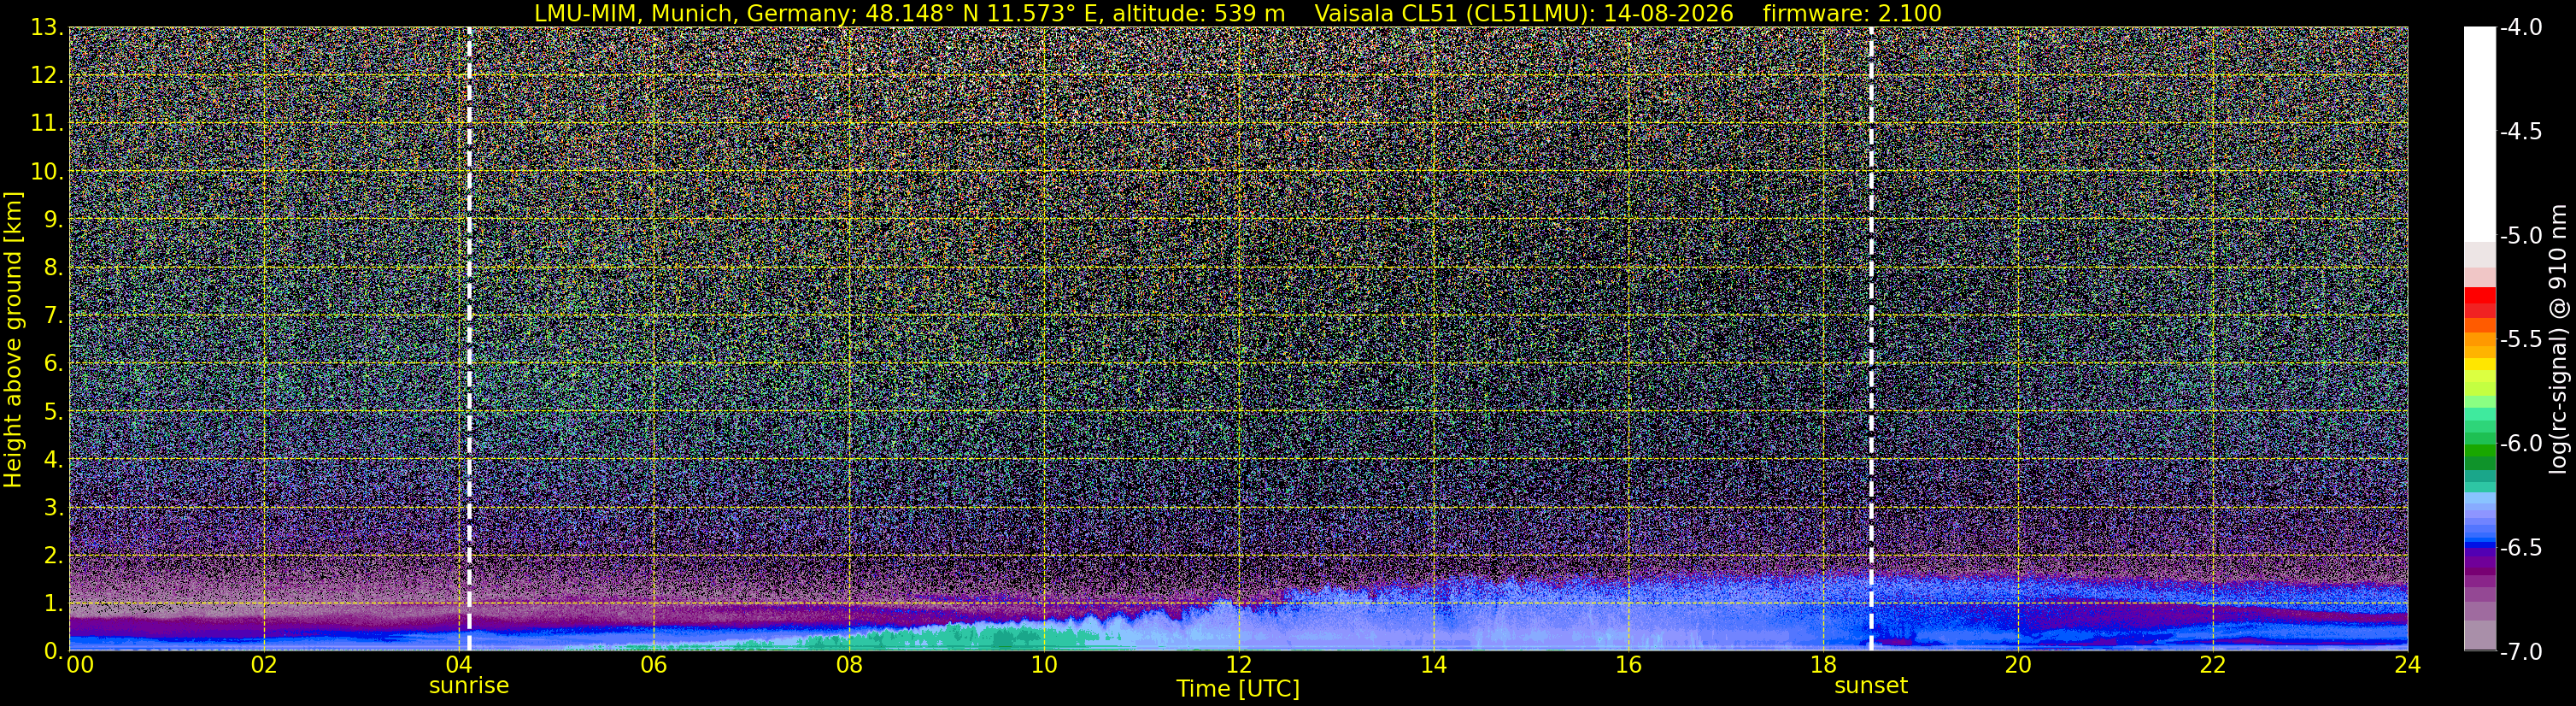Click the 1. height tick label
The image size is (2576, 706).
point(53,603)
